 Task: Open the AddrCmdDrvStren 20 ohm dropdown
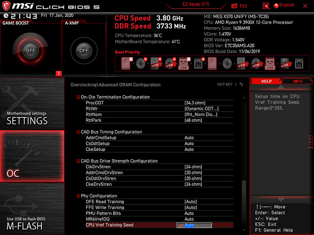193,173
